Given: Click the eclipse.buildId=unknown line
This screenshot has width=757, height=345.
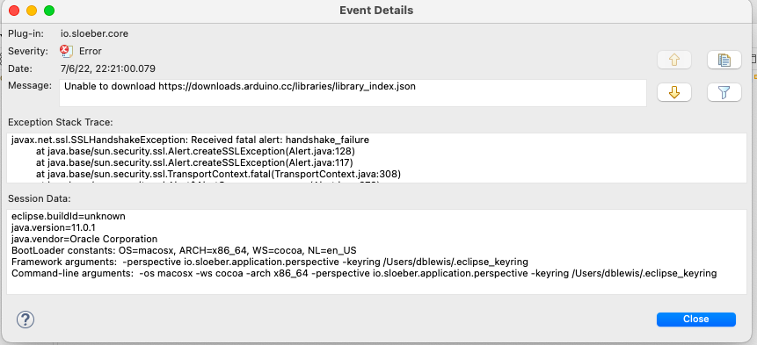Looking at the screenshot, I should tap(69, 216).
